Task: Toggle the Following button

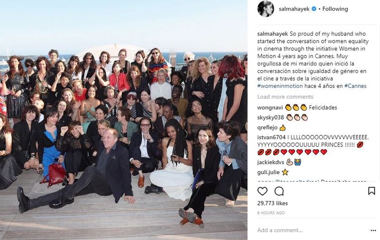Action: 335,9
